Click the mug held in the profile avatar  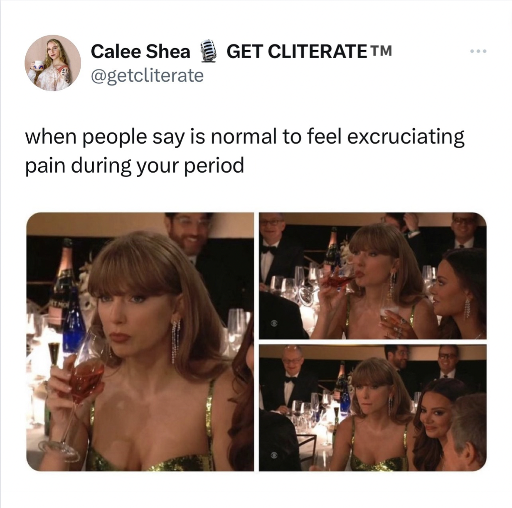pyautogui.click(x=37, y=66)
